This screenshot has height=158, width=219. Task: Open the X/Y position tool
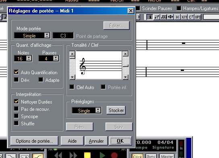pyautogui.click(x=184, y=17)
